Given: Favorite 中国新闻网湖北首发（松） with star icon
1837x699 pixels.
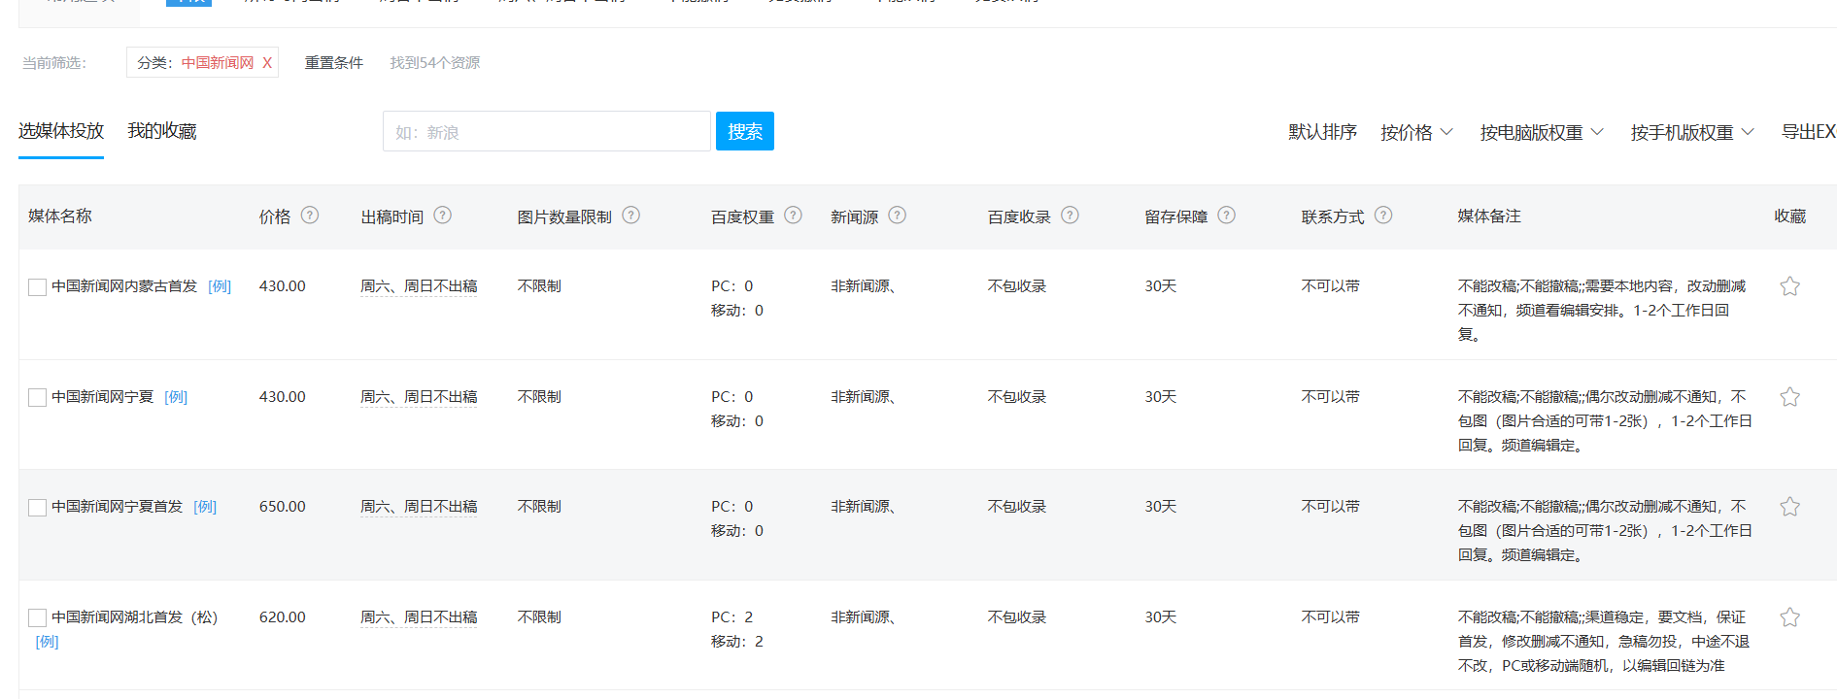Looking at the screenshot, I should pyautogui.click(x=1790, y=617).
